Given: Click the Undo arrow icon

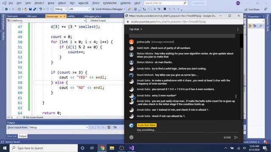Looking at the screenshot, I should click(x=41, y=9).
